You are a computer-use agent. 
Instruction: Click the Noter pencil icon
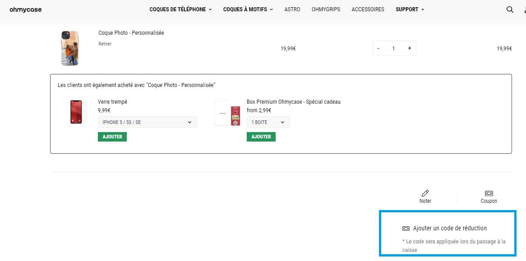pyautogui.click(x=424, y=193)
